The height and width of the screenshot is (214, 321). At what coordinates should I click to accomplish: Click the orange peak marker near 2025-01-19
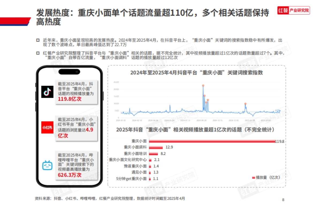tap(245, 104)
